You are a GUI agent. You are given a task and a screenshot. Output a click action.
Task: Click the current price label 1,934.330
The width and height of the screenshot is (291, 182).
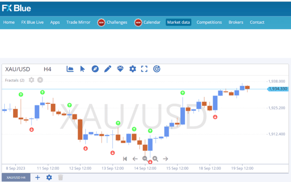(x=277, y=89)
